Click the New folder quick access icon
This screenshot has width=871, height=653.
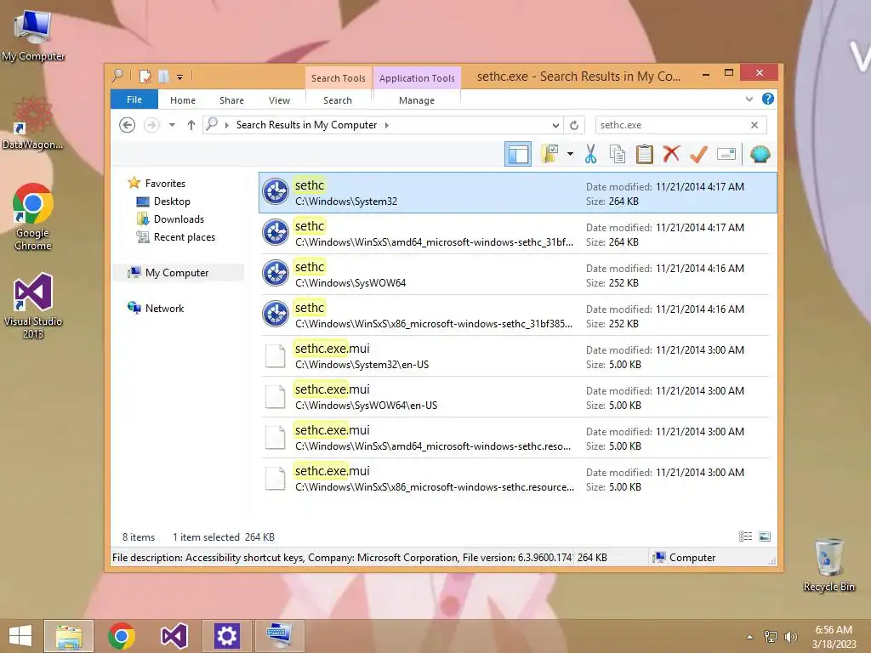163,76
